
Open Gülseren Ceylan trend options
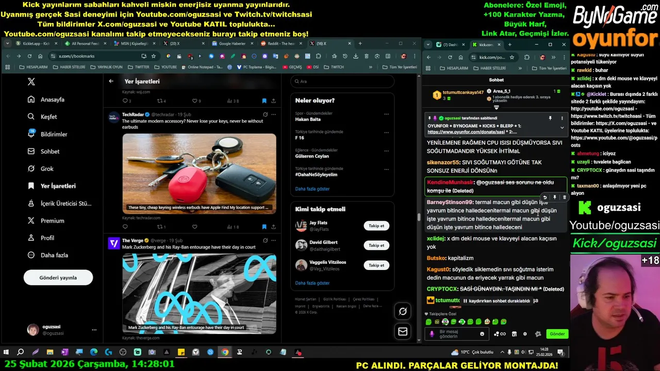[386, 151]
